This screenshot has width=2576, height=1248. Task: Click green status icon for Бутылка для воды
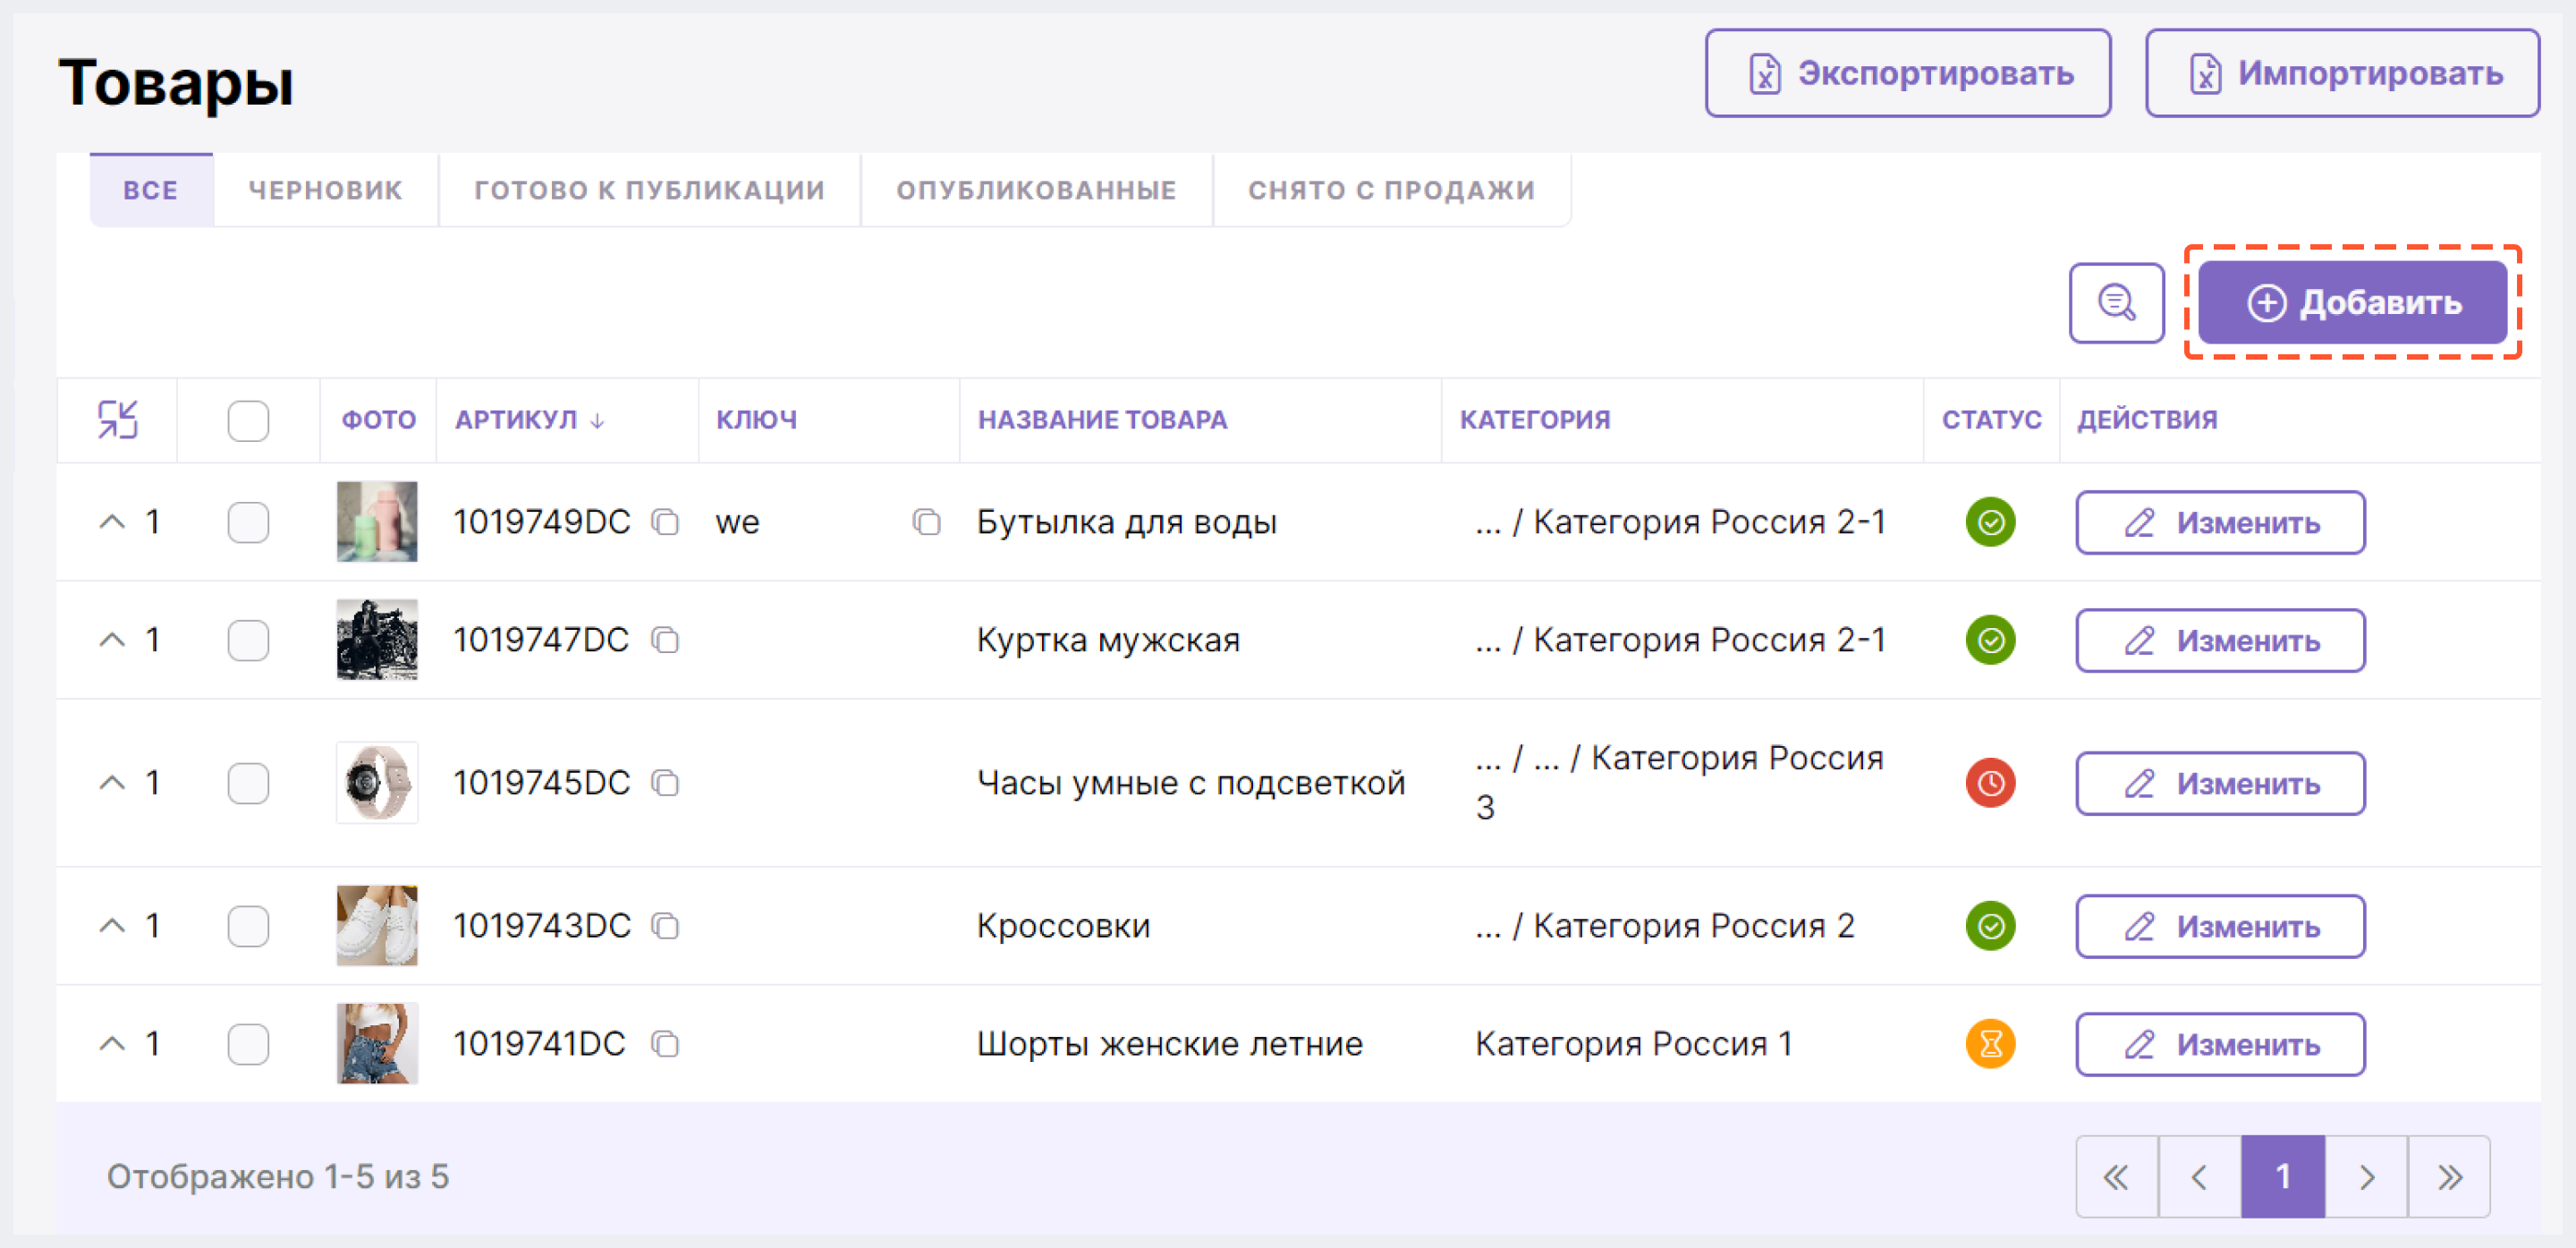(x=1990, y=522)
